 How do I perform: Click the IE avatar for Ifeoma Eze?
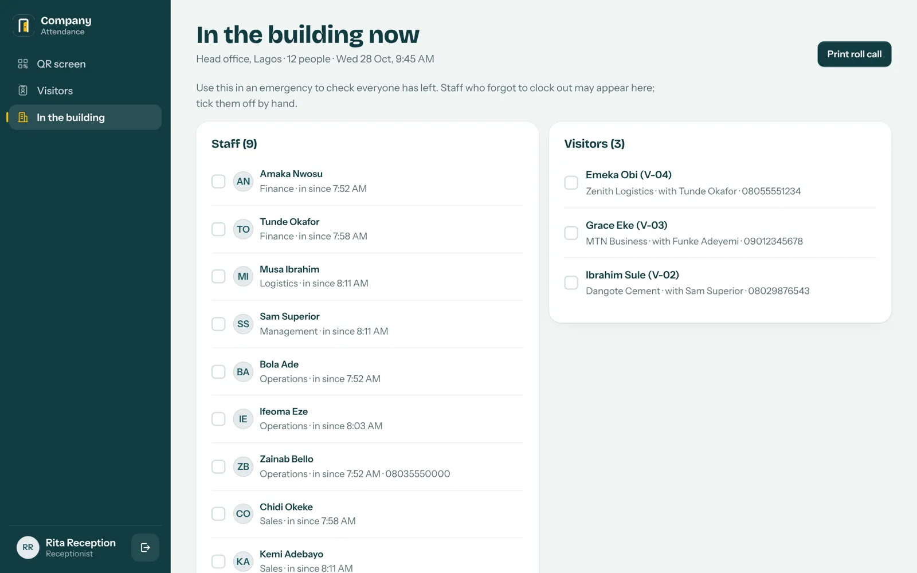[x=243, y=419]
